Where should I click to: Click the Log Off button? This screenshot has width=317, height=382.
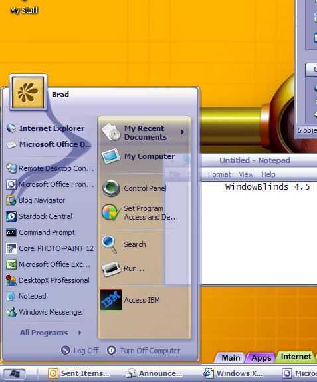click(x=80, y=351)
